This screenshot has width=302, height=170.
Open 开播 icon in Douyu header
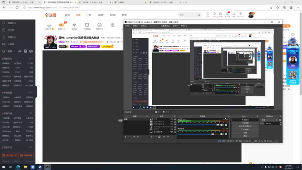click(x=221, y=14)
